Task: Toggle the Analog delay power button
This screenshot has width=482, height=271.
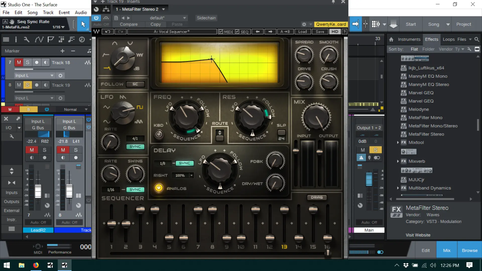Action: tap(159, 188)
